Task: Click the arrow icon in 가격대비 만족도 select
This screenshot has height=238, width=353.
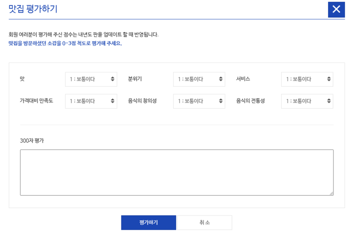Action: (113, 101)
